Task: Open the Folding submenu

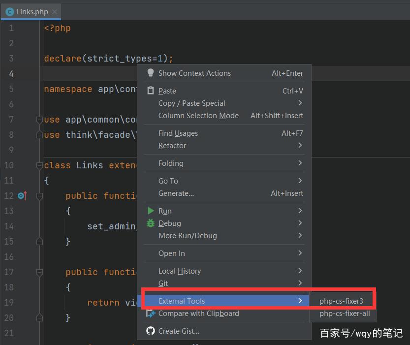Action: click(x=171, y=163)
